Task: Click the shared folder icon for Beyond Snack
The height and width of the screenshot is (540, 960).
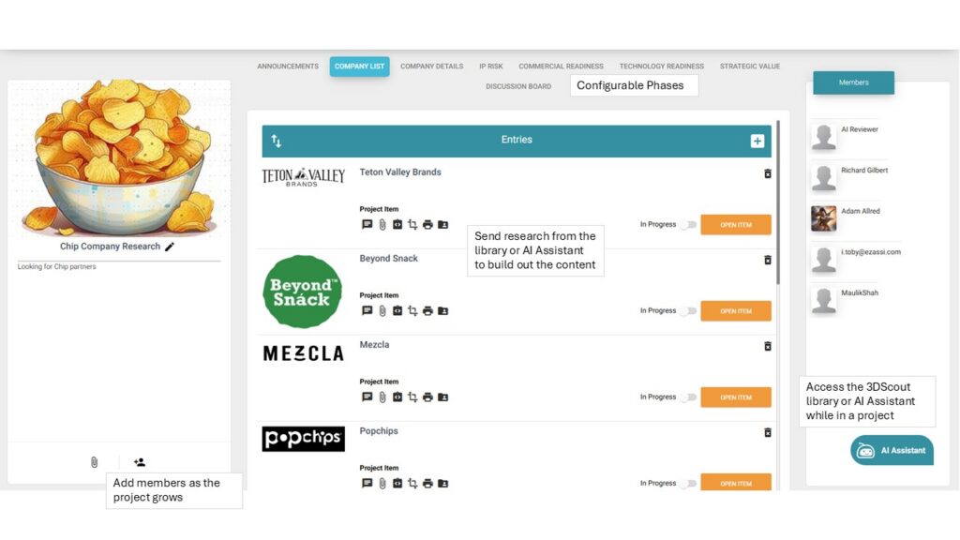Action: pos(442,311)
